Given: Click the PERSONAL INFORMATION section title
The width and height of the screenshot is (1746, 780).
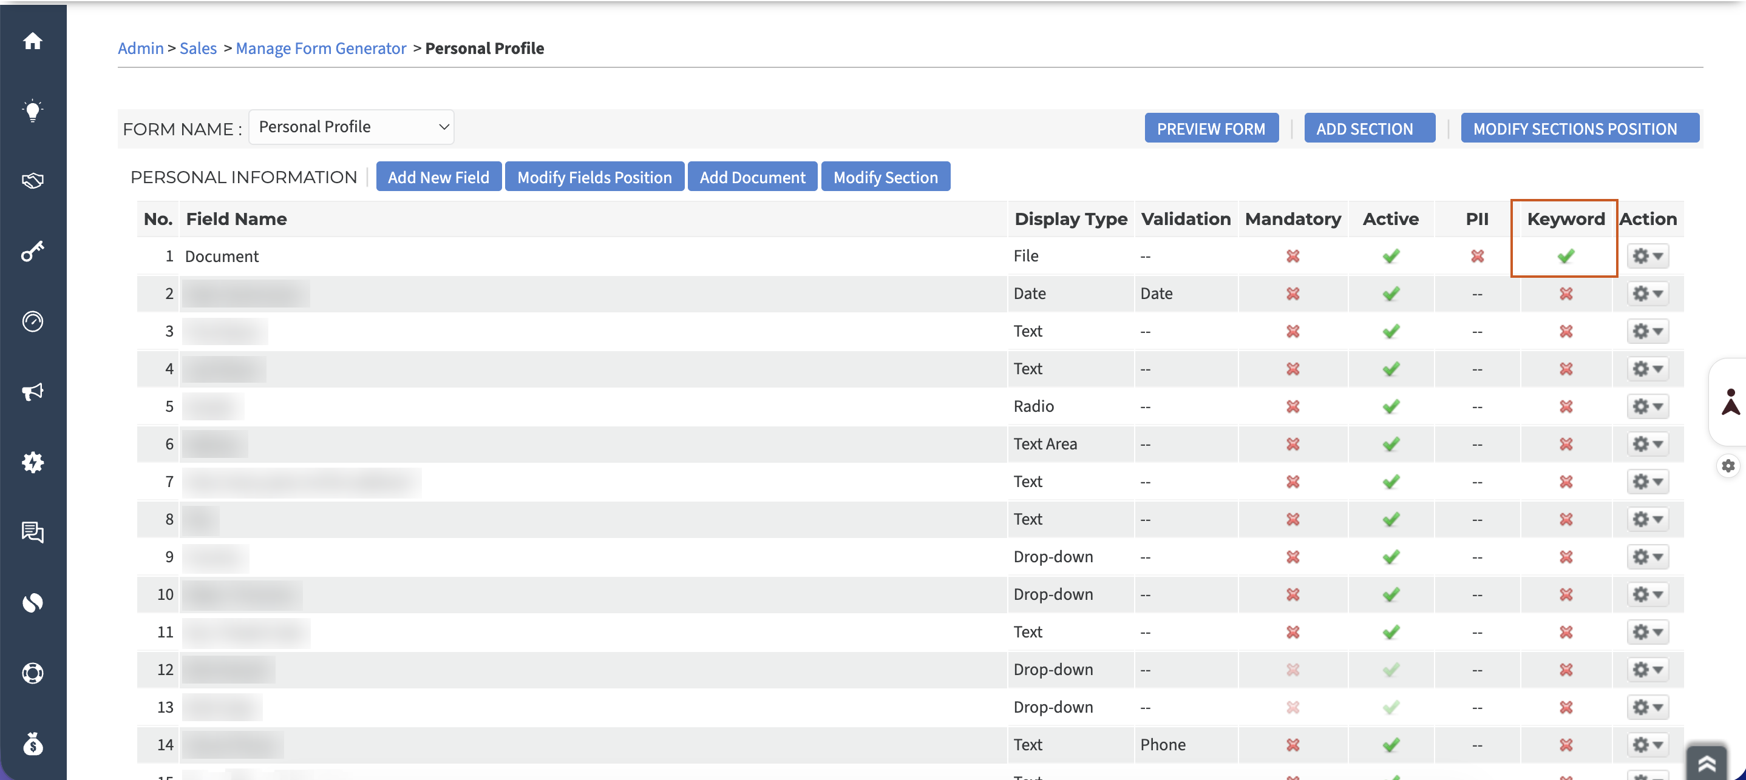Looking at the screenshot, I should pyautogui.click(x=243, y=177).
